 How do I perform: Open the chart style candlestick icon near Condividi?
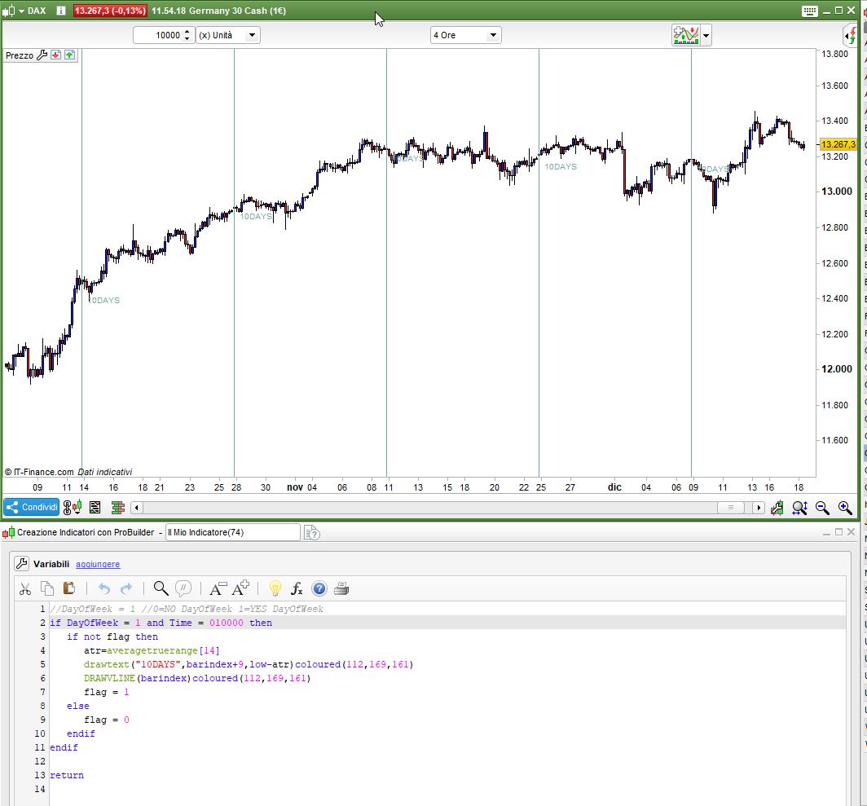(73, 507)
